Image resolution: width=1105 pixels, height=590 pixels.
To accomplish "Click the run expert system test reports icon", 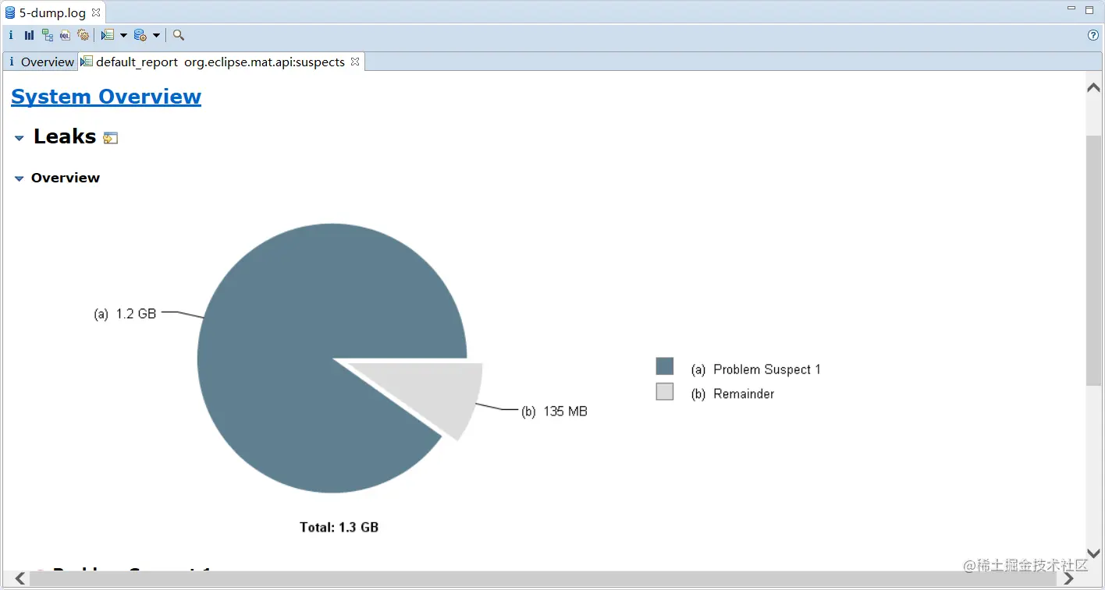I will point(108,35).
